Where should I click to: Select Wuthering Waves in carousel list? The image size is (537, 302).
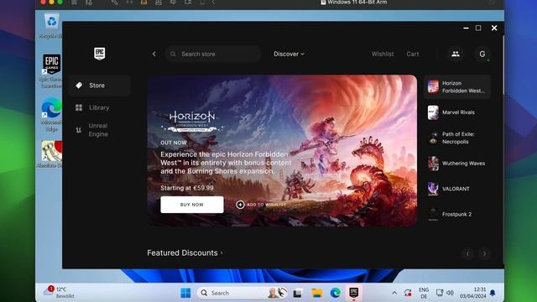tap(457, 164)
